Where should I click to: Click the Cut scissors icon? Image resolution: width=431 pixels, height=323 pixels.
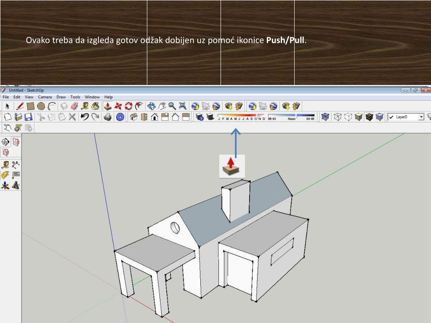tap(41, 117)
